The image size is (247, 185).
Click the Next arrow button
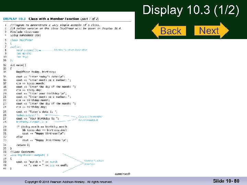[x=212, y=30]
